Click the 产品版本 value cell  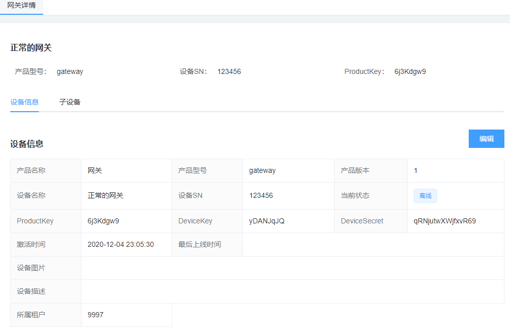coord(415,170)
